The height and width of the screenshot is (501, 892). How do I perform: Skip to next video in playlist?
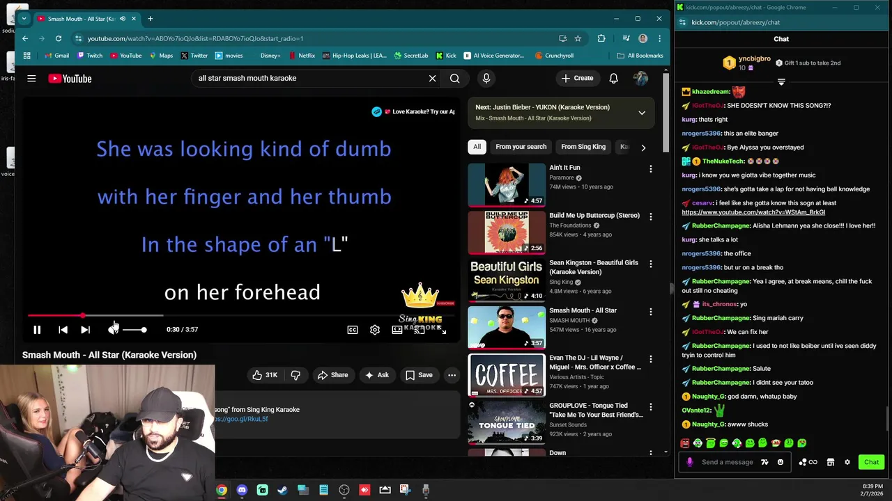coord(85,330)
